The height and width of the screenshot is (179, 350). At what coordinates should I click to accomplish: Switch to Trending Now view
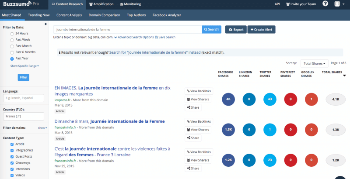coord(39,15)
